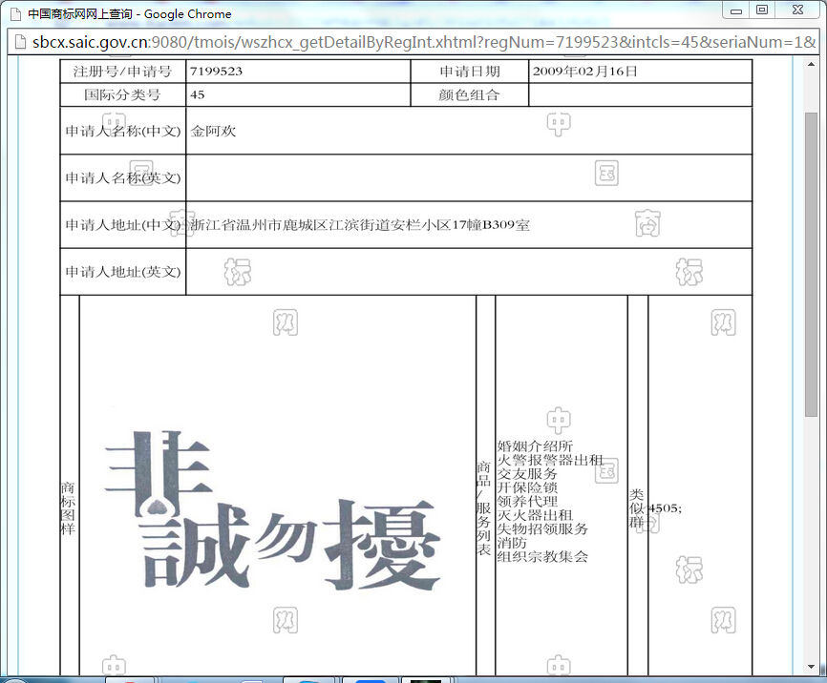The image size is (827, 683).
Task: Minimize the Chrome popup window
Action: point(736,11)
